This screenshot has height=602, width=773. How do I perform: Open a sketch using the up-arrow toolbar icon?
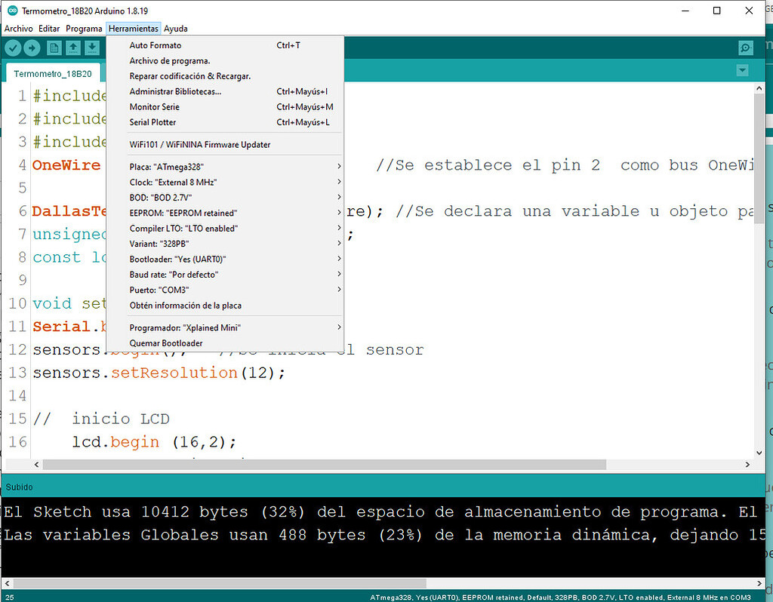tap(73, 47)
